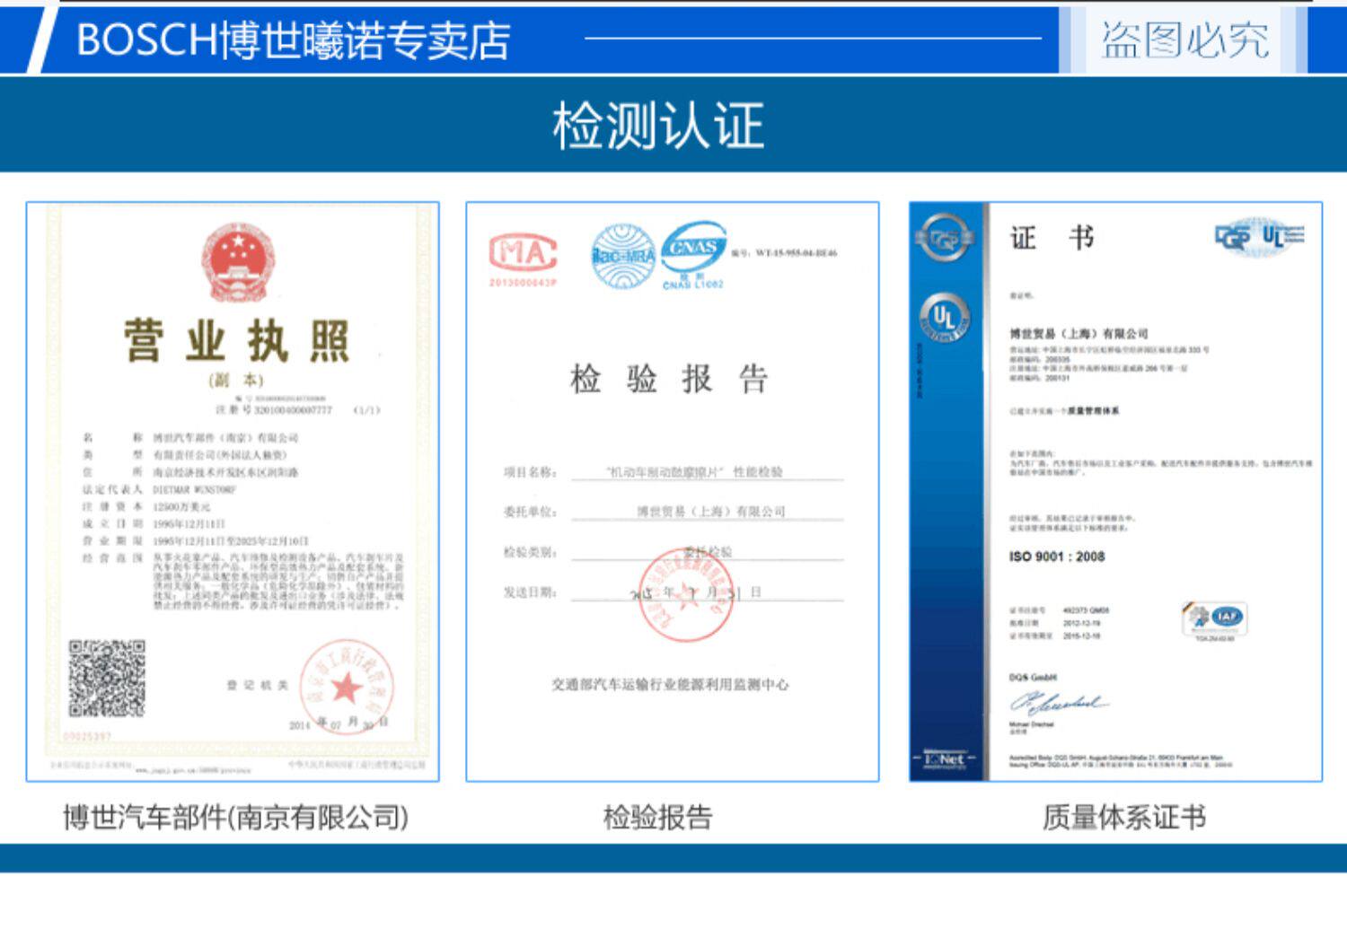The height and width of the screenshot is (938, 1347).
Task: Click the 委托单位 label in the report
Action: (x=530, y=512)
